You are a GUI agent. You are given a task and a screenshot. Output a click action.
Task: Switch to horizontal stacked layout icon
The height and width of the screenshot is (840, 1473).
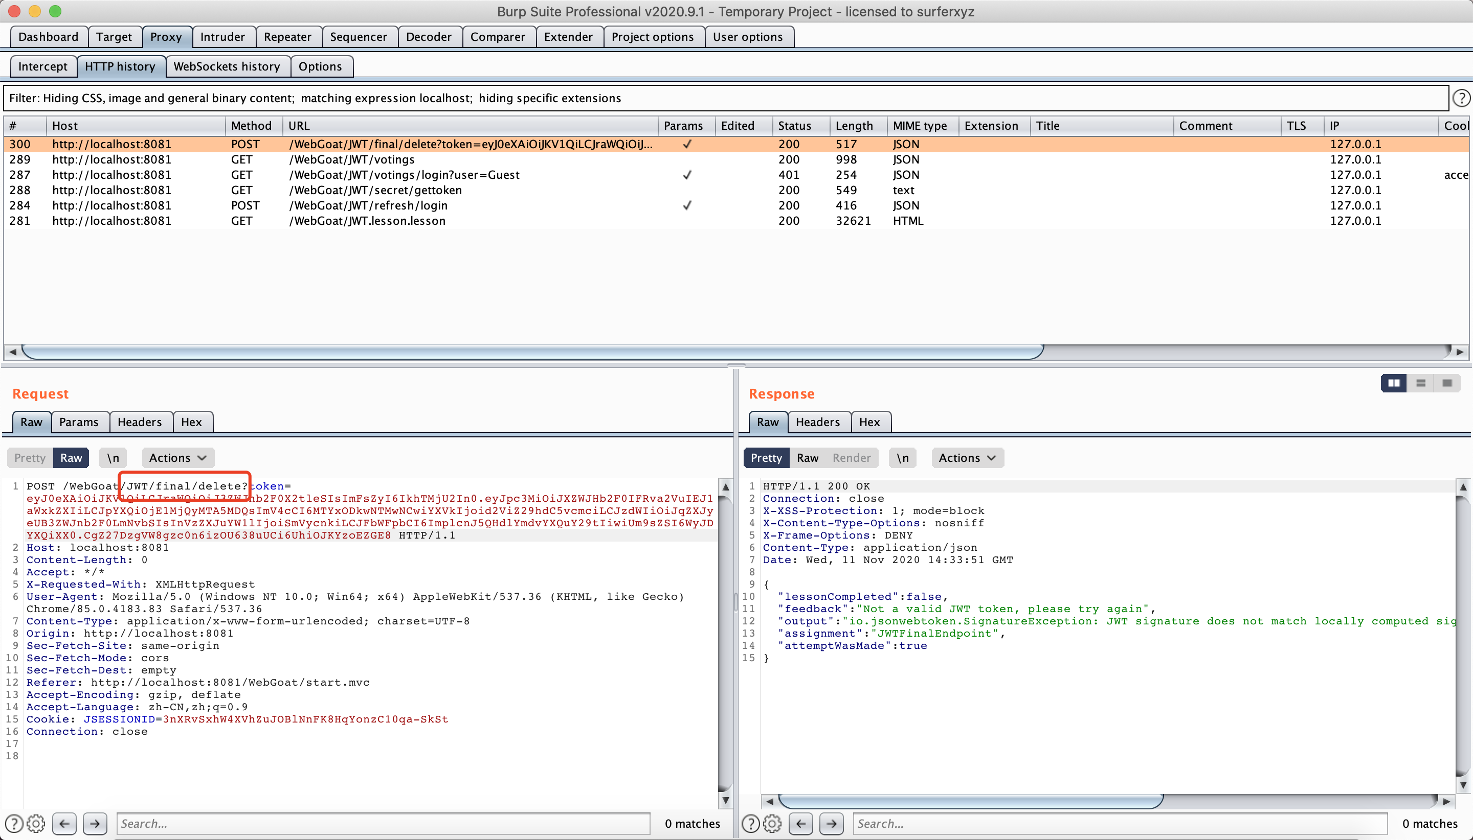coord(1421,383)
